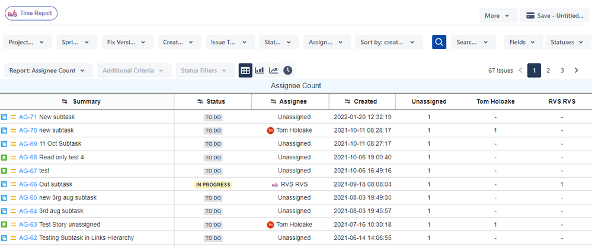Open issue link AG-62

pos(28,238)
